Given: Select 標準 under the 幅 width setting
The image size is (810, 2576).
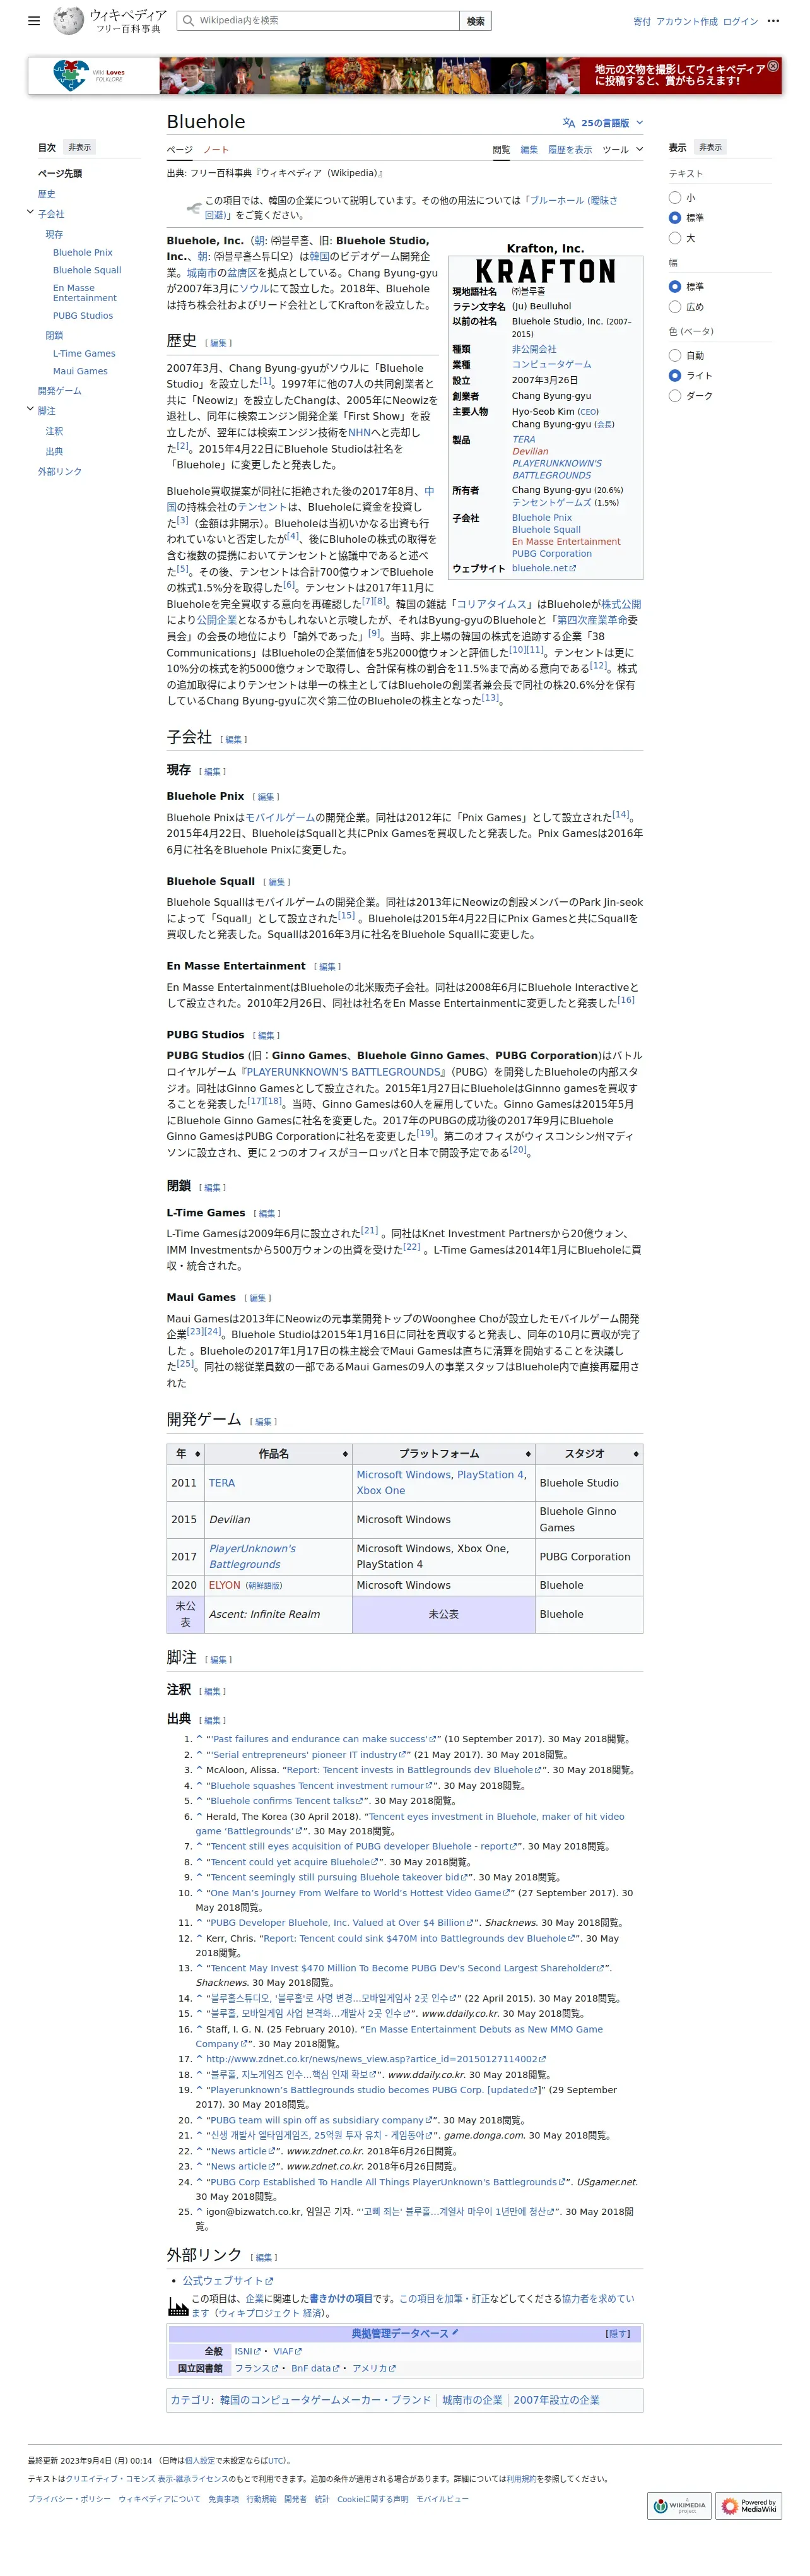Looking at the screenshot, I should tap(675, 287).
